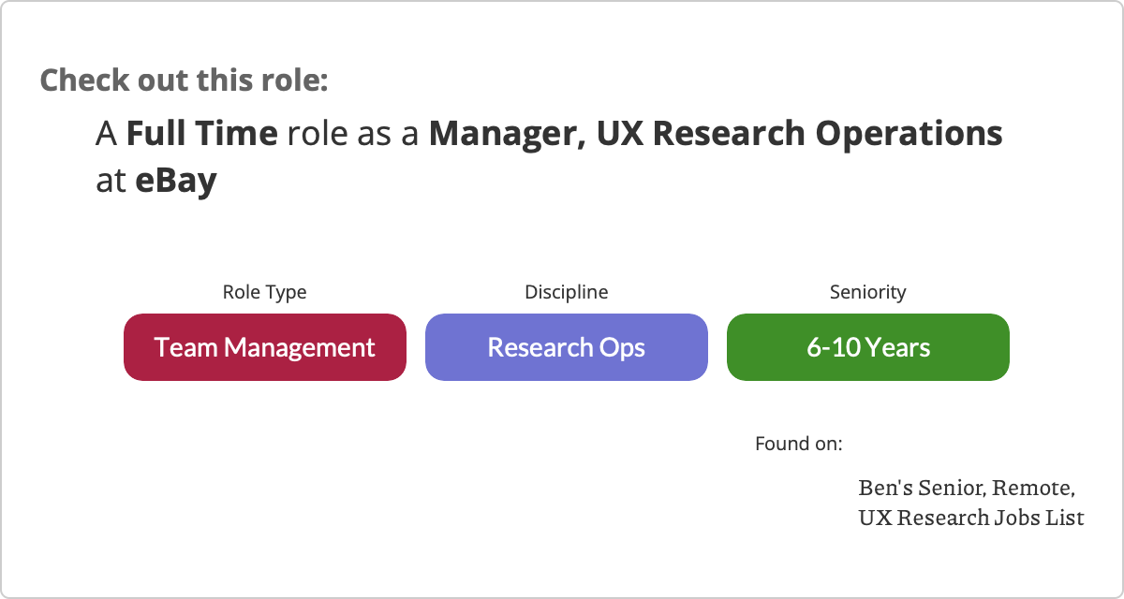The width and height of the screenshot is (1124, 599).
Task: Click the green 6-10 Years badge
Action: click(868, 347)
